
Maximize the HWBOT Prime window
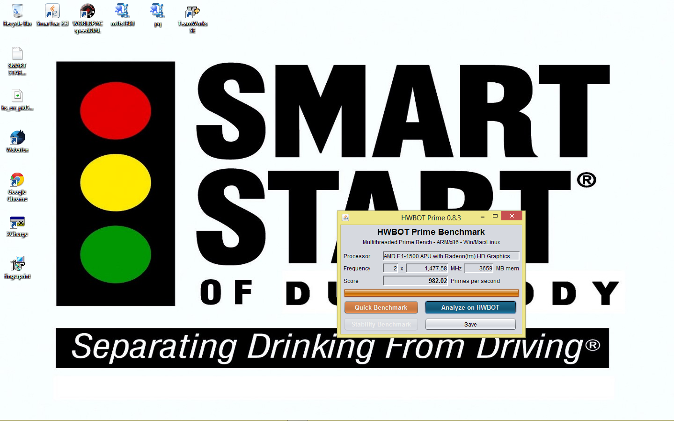495,216
